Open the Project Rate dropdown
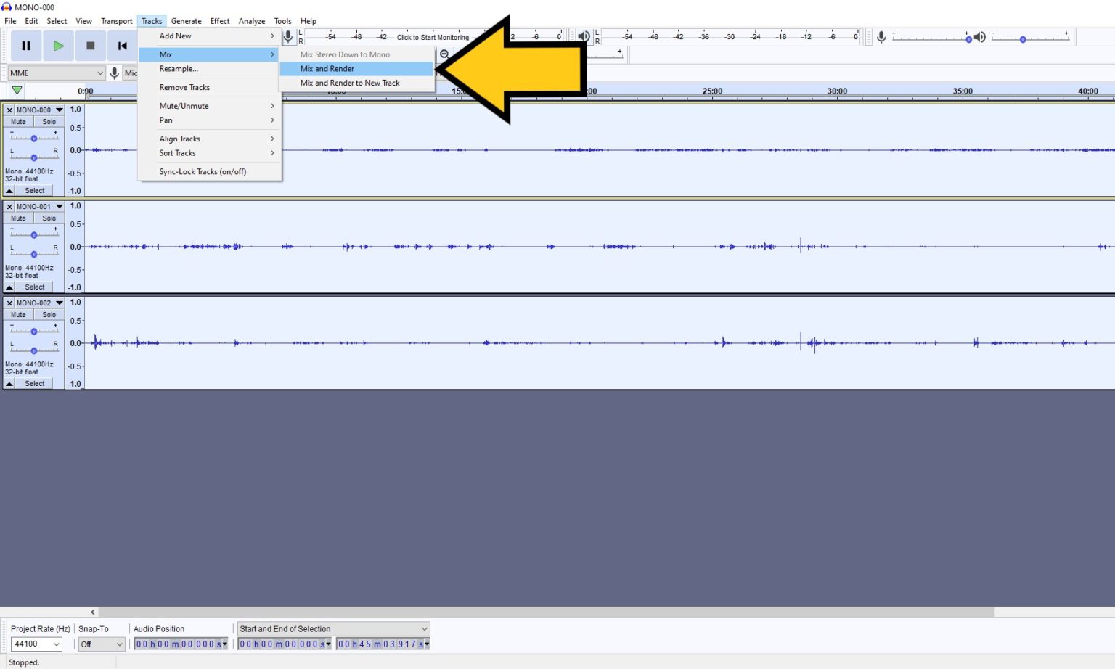The width and height of the screenshot is (1115, 669). pos(36,644)
